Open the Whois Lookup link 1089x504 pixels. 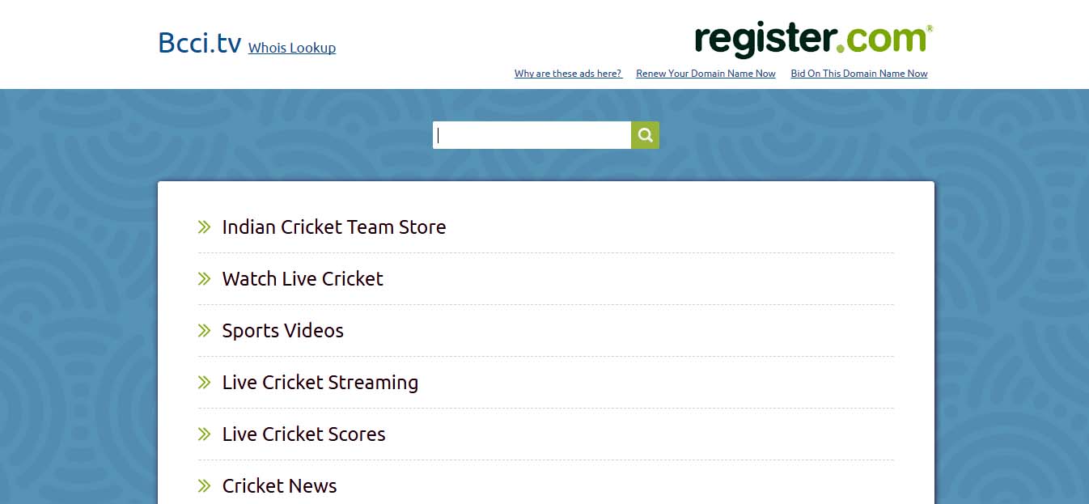[x=291, y=48]
